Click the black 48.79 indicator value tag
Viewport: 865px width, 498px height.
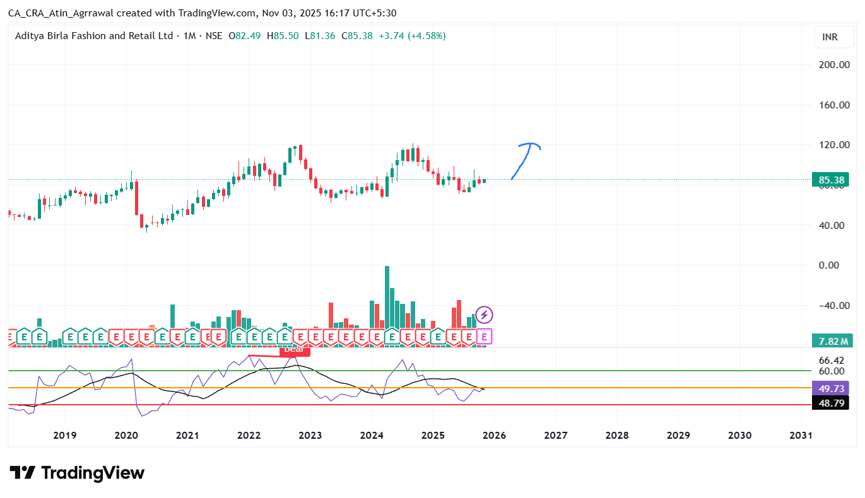pyautogui.click(x=830, y=403)
